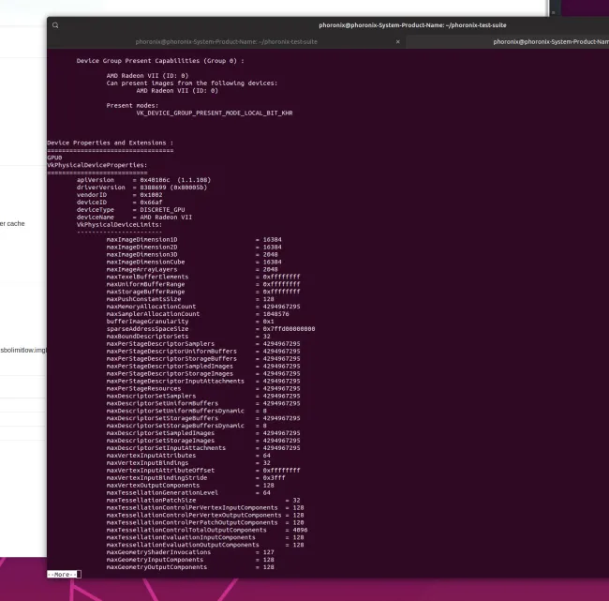Click the maxTessellationControlTotalOutputComponents row
This screenshot has height=601, width=609.
pos(207,530)
